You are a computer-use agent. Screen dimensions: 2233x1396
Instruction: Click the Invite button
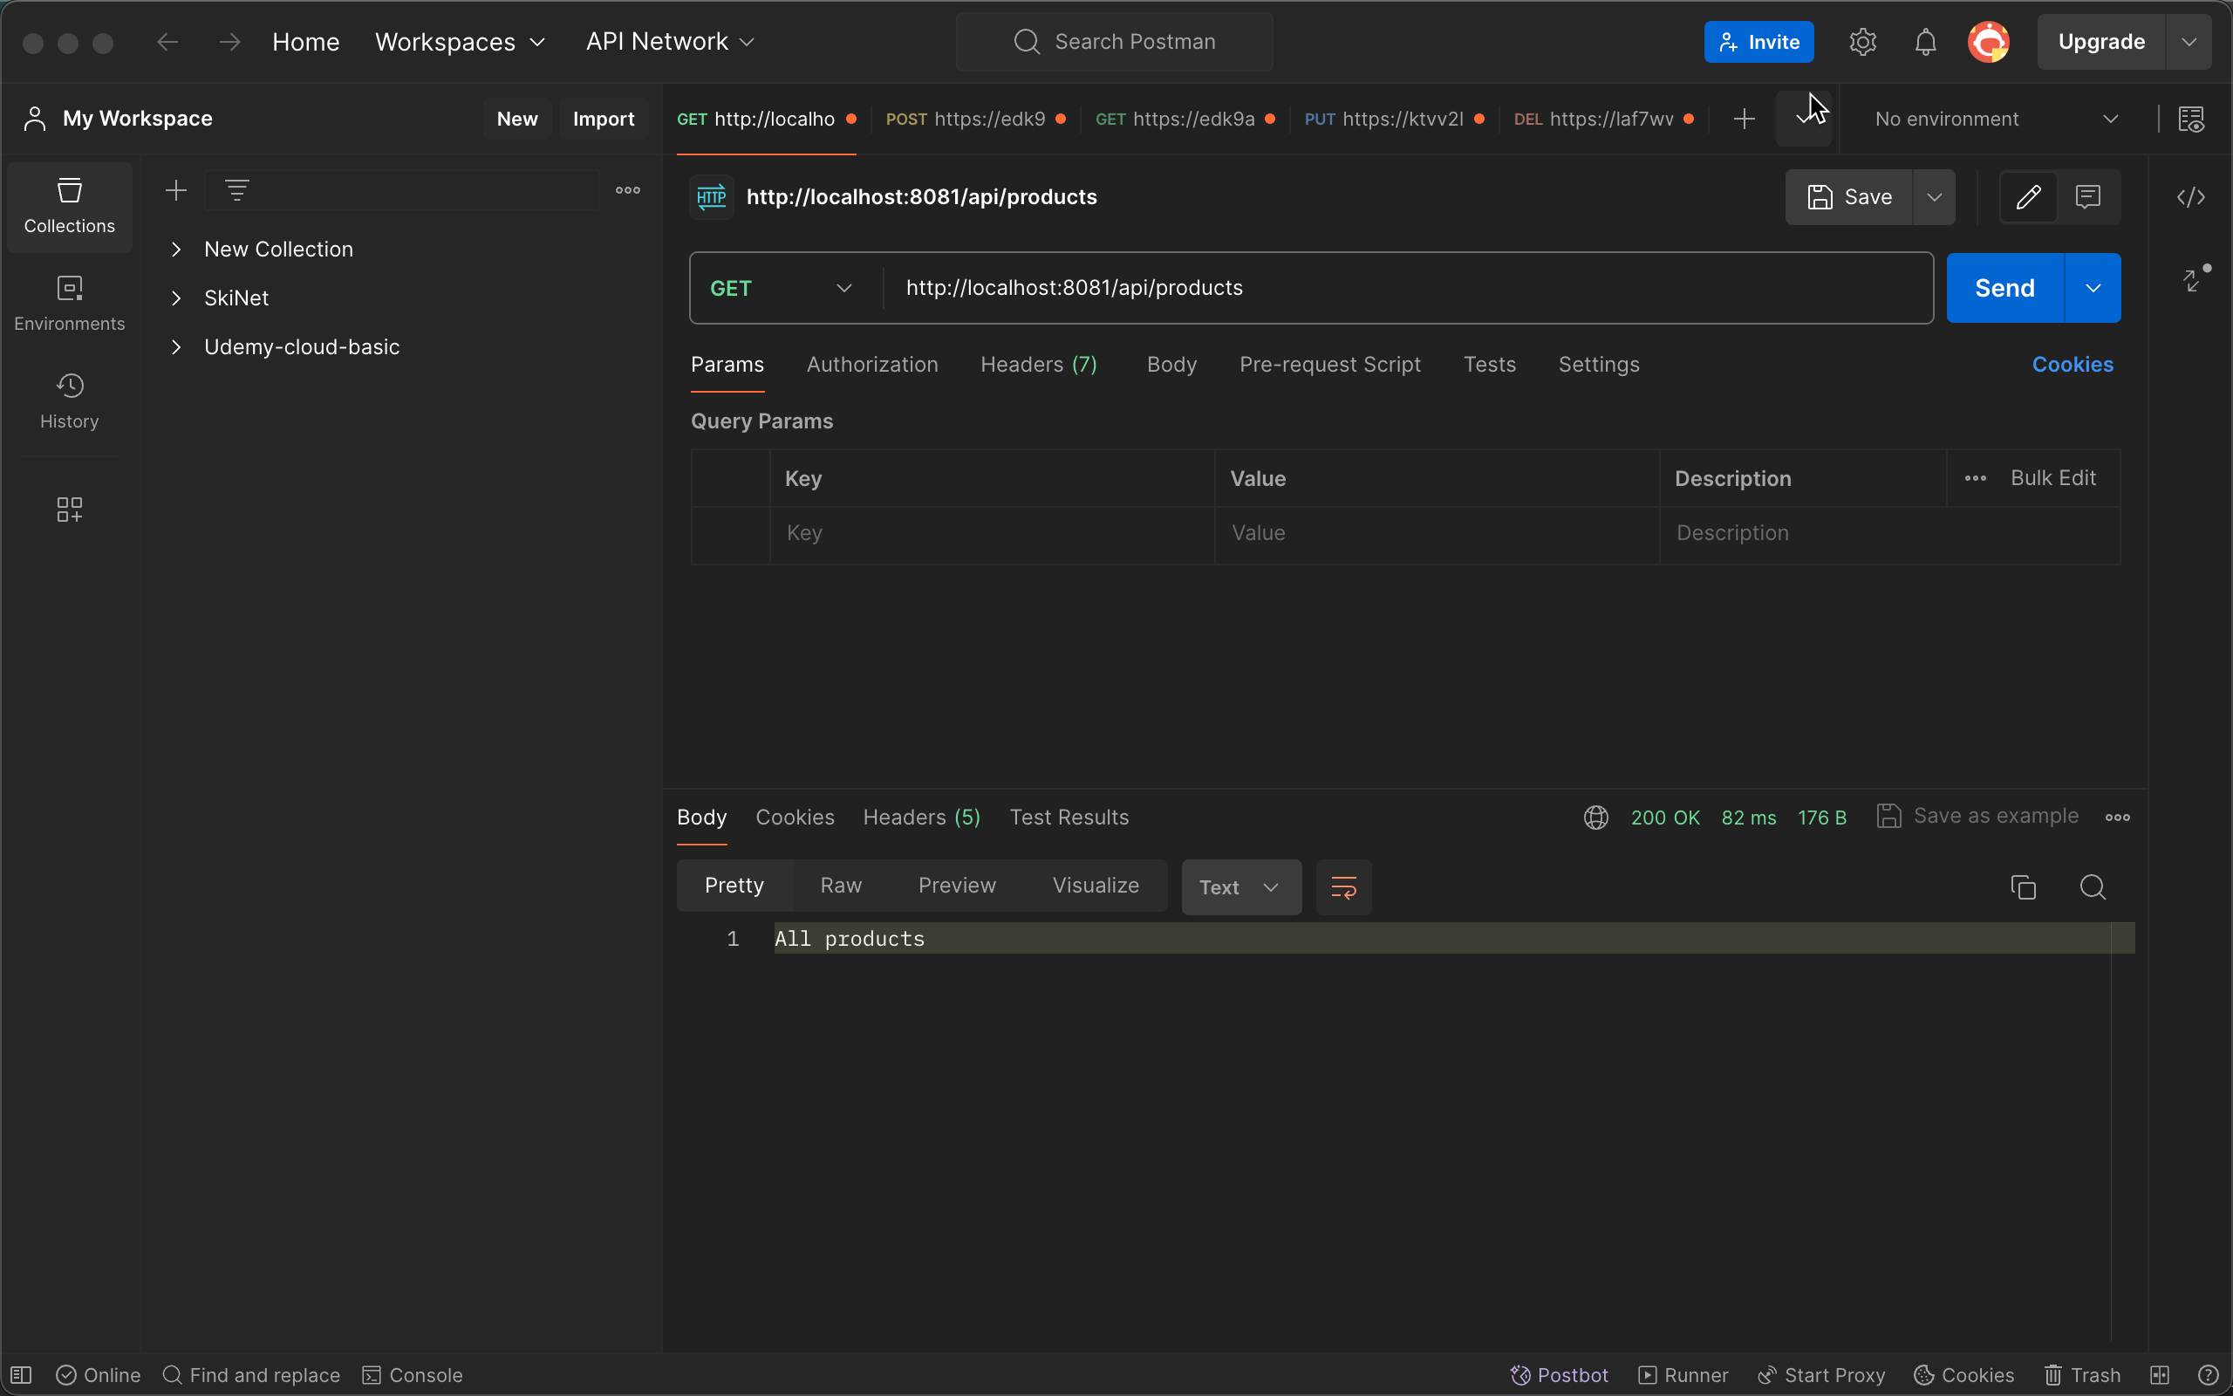tap(1758, 42)
